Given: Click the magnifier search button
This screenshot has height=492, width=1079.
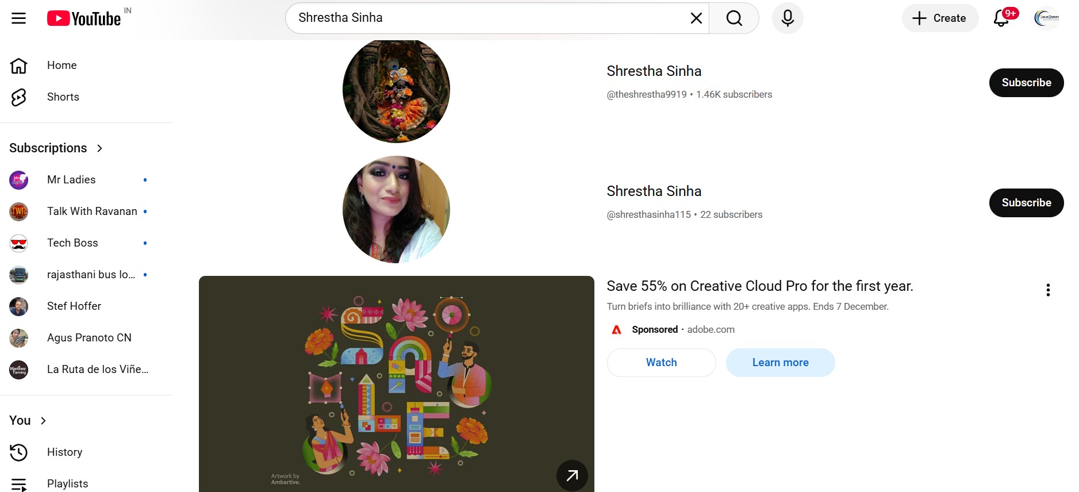Looking at the screenshot, I should coord(734,18).
